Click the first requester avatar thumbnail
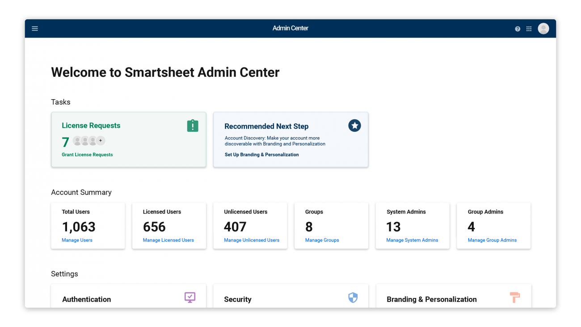This screenshot has width=581, height=327. (x=76, y=141)
